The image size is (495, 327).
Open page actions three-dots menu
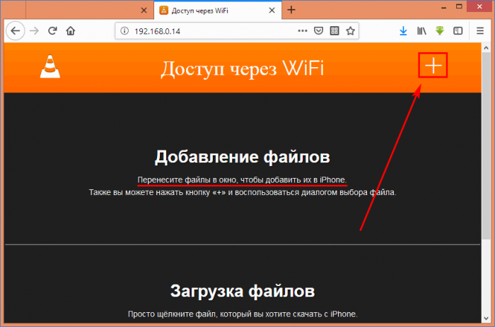(x=303, y=31)
